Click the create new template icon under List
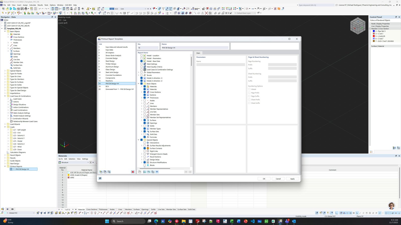The height and width of the screenshot is (225, 401). point(101,172)
